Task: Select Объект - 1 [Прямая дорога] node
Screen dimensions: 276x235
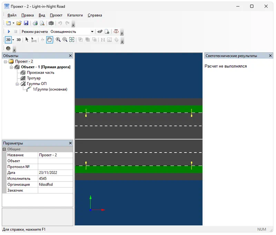Action: (x=46, y=67)
